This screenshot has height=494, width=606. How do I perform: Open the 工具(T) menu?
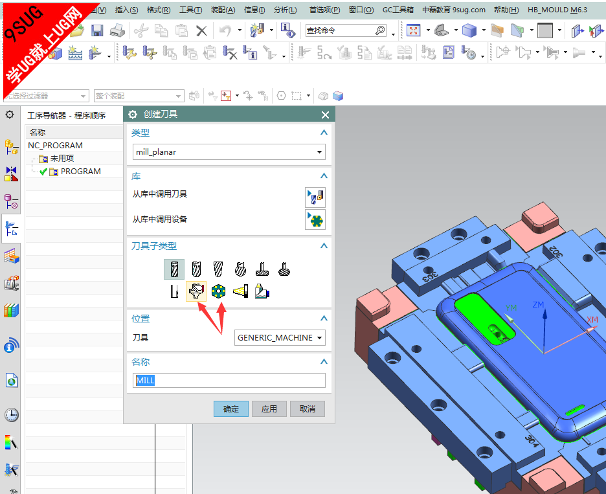(190, 10)
